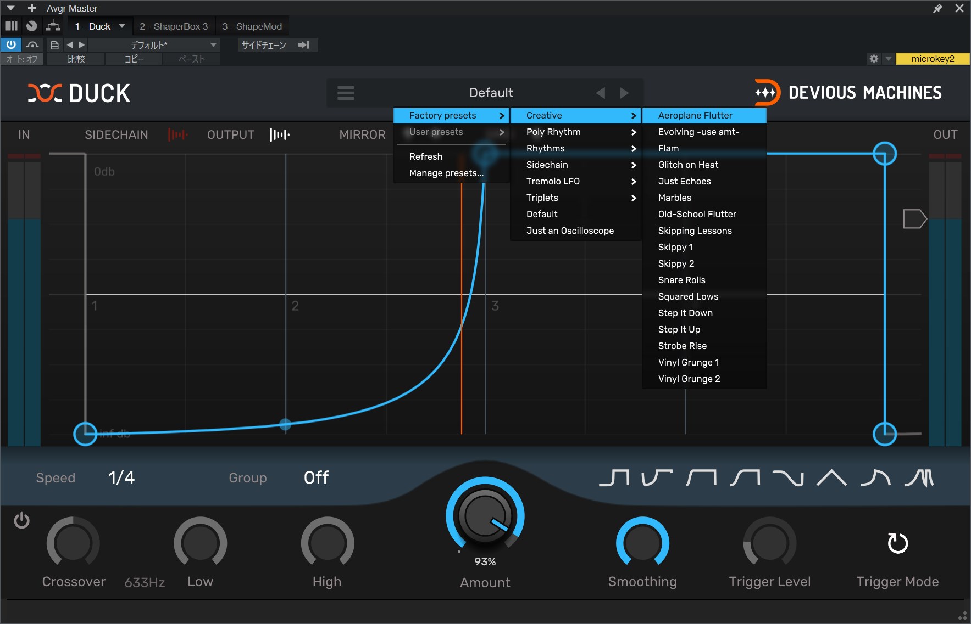
Task: Toggle the plugin bypass power button
Action: point(11,45)
